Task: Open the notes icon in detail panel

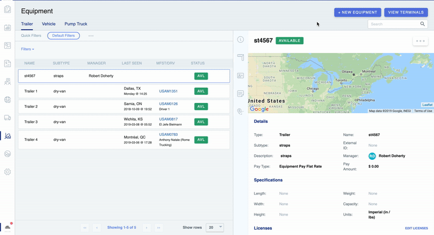Action: (240, 94)
